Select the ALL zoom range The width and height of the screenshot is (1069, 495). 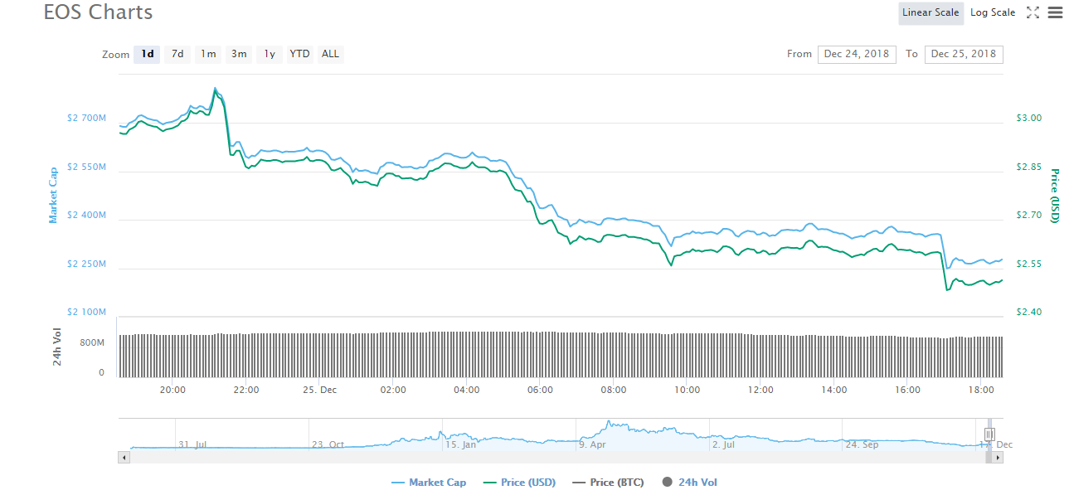coord(330,54)
